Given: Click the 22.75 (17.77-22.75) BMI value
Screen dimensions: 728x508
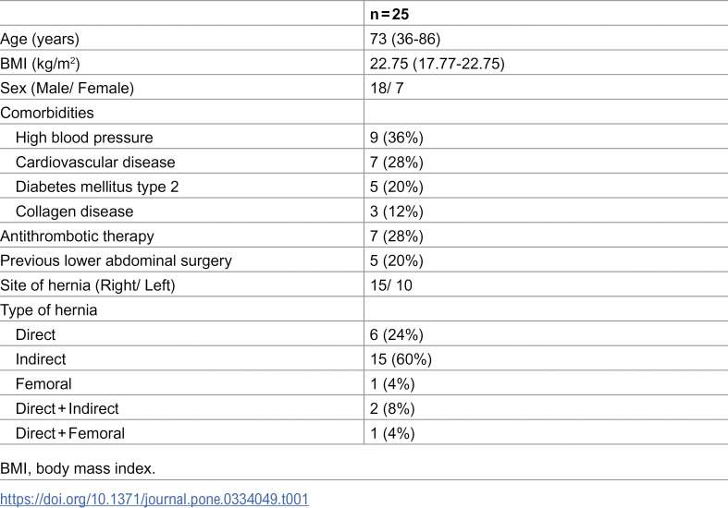Looking at the screenshot, I should tap(437, 64).
